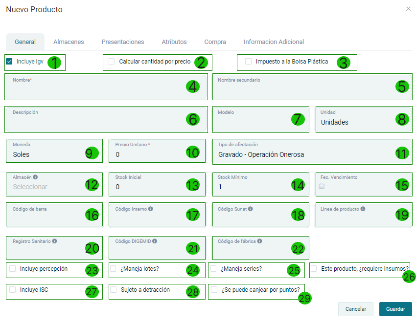Click the info icon beside Código Sunat
This screenshot has height=325, width=416.
click(x=250, y=209)
